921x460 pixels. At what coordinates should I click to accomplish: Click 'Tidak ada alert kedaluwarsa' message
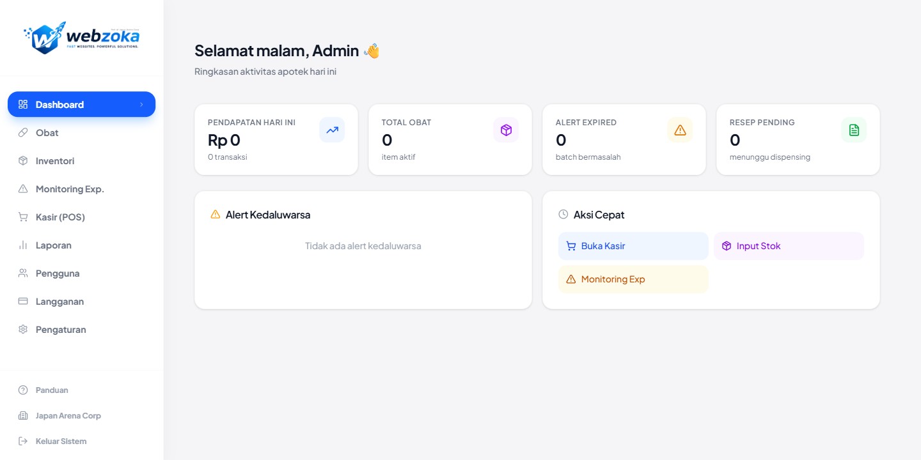pos(363,246)
